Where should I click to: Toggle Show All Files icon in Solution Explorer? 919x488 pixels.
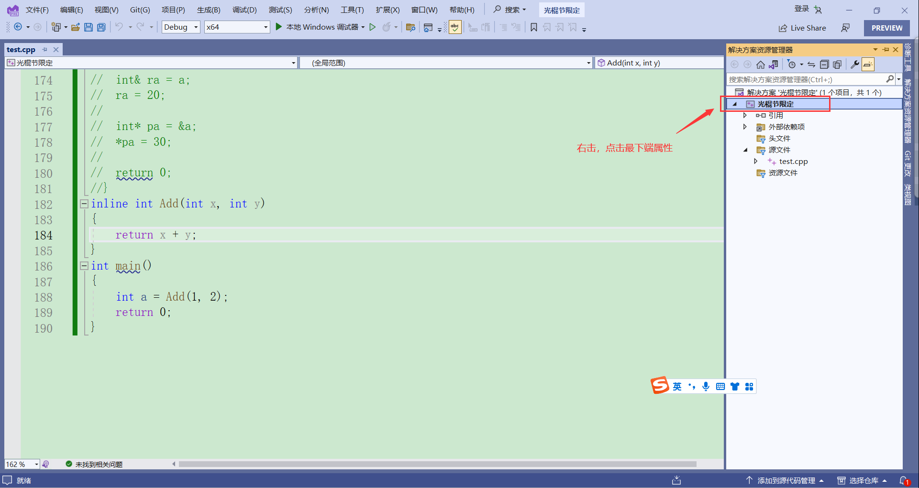(x=837, y=65)
